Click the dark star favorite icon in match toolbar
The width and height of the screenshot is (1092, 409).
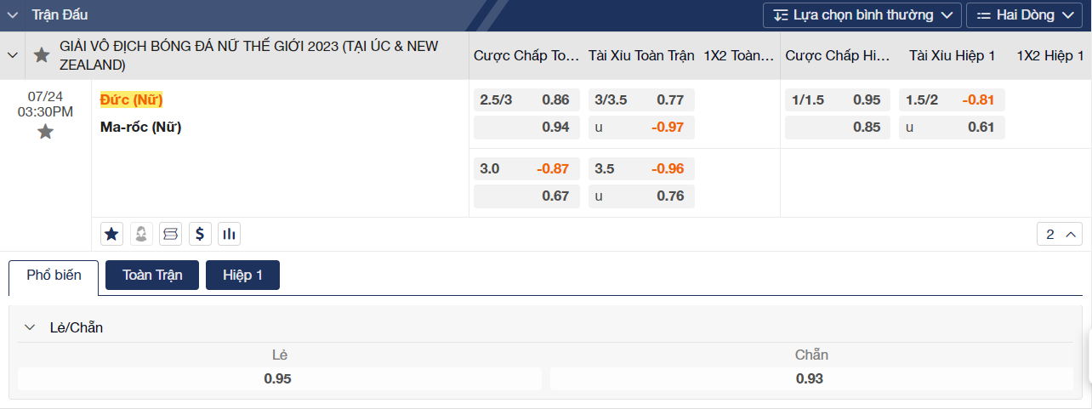(x=111, y=233)
